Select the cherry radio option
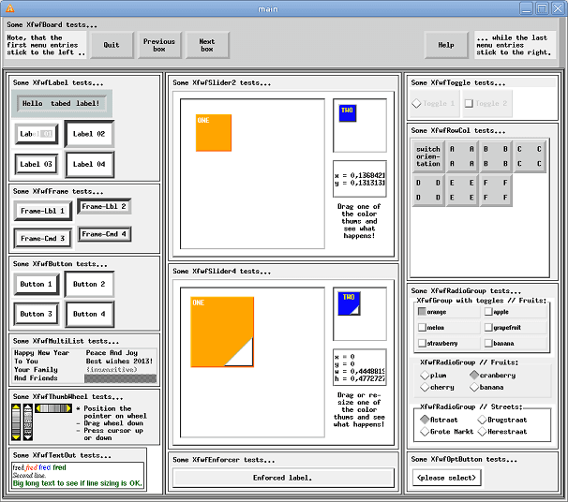Screen dimensions: 568x502 click(x=425, y=387)
